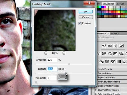Add a Levels adjustment from icons
Viewport: 127px width, 95px height.
[x=110, y=46]
